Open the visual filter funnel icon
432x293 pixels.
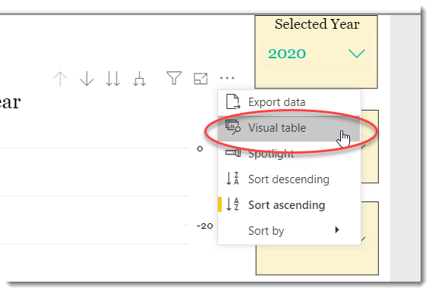[174, 78]
